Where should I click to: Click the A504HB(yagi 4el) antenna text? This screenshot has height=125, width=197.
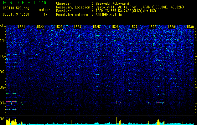[x=111, y=15]
